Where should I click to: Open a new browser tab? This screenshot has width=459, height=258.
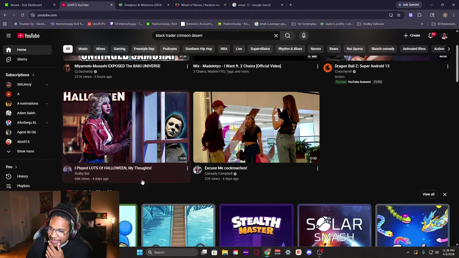point(290,5)
